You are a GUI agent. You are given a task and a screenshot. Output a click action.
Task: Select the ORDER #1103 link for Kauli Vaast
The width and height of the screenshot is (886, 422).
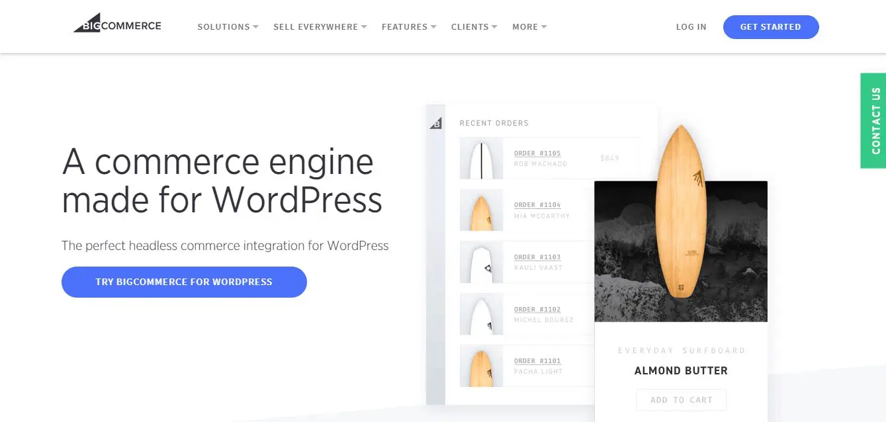tap(537, 257)
